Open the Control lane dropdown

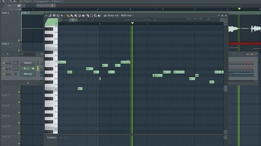point(52,137)
